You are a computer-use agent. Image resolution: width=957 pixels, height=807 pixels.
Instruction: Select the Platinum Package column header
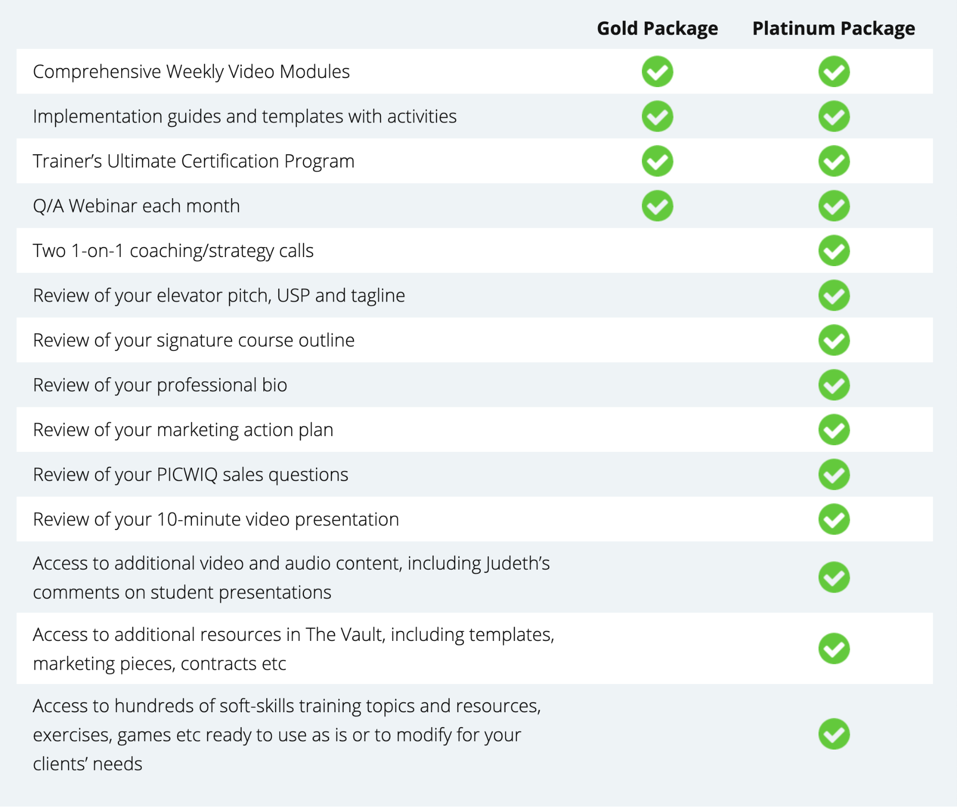tap(833, 29)
